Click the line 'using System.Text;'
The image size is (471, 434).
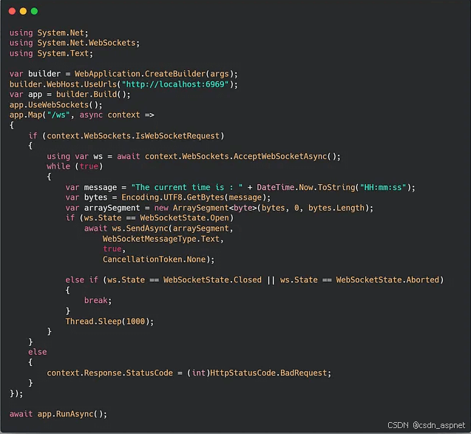(x=51, y=53)
